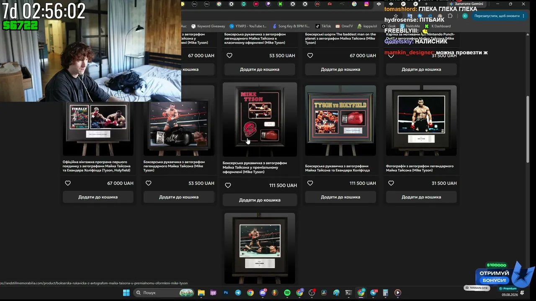Add Tyson and Holyfield gloves to cart

click(340, 197)
